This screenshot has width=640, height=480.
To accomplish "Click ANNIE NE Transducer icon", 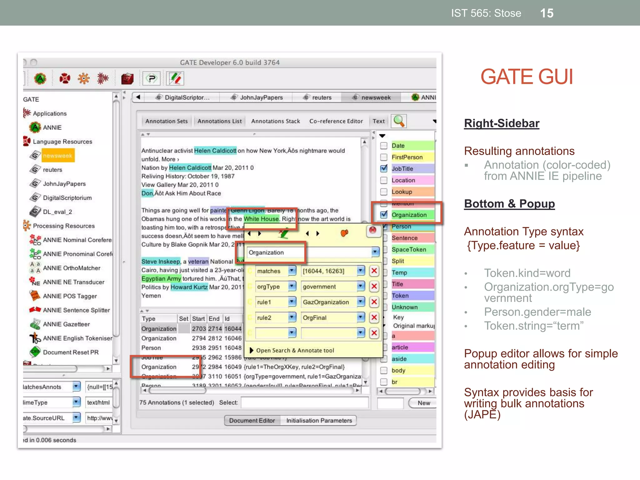I will click(x=35, y=282).
